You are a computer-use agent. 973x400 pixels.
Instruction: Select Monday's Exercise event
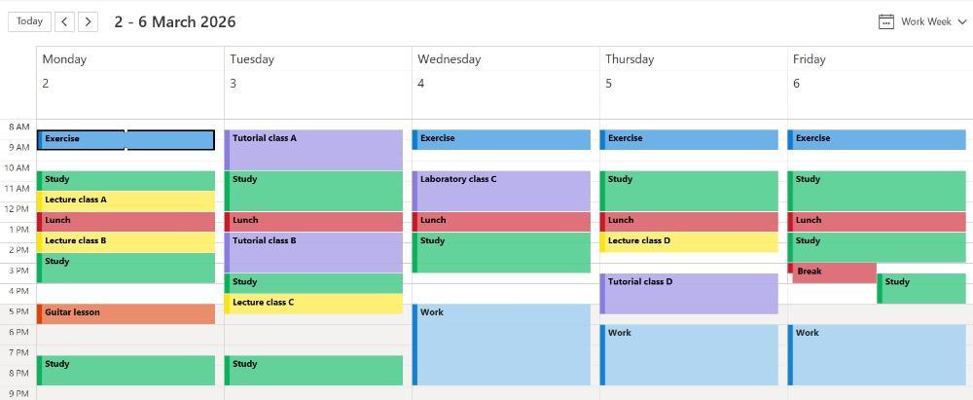pos(126,140)
